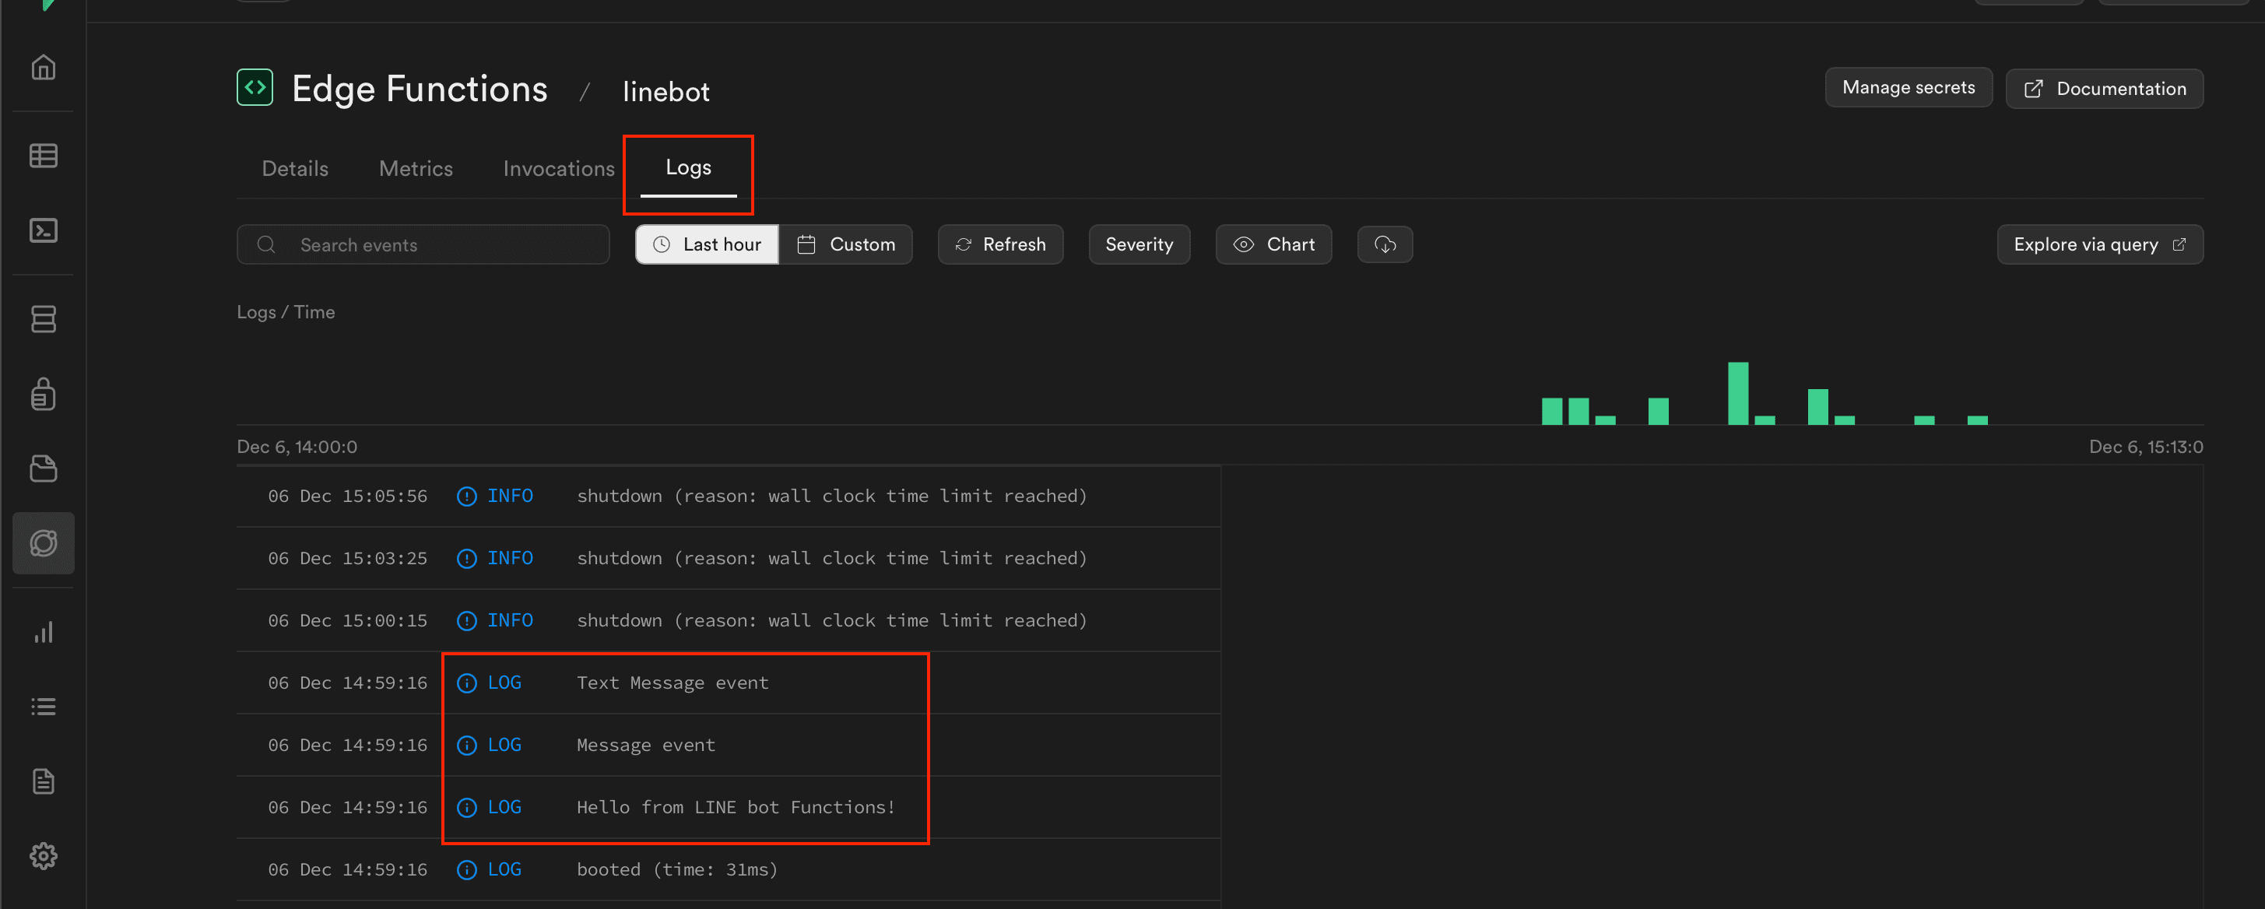Screen dimensions: 2265x909
Task: Click info icon on 15:00:15 INFO row
Action: tap(467, 622)
